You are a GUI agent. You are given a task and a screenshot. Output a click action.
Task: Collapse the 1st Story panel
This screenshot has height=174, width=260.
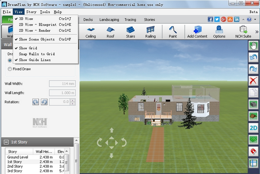6,142
